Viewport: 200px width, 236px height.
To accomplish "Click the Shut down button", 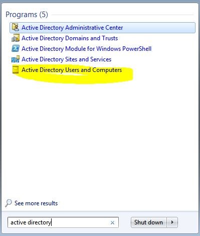I will [x=148, y=222].
